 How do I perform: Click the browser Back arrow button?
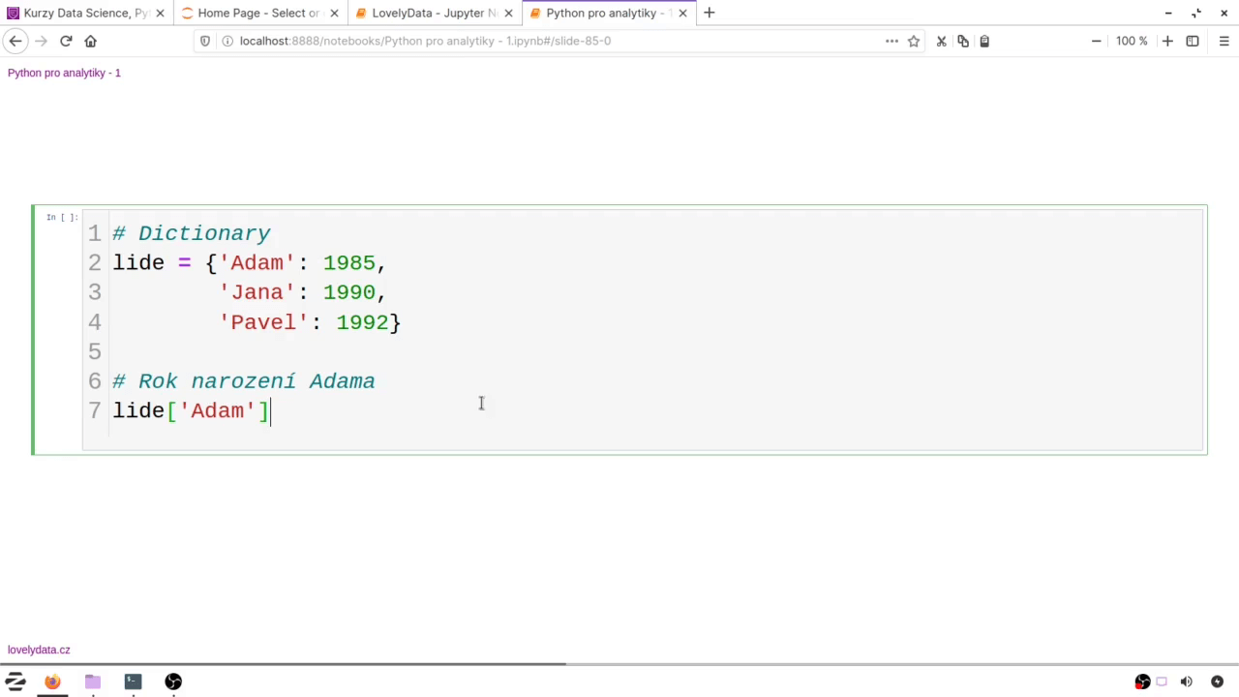coord(15,41)
